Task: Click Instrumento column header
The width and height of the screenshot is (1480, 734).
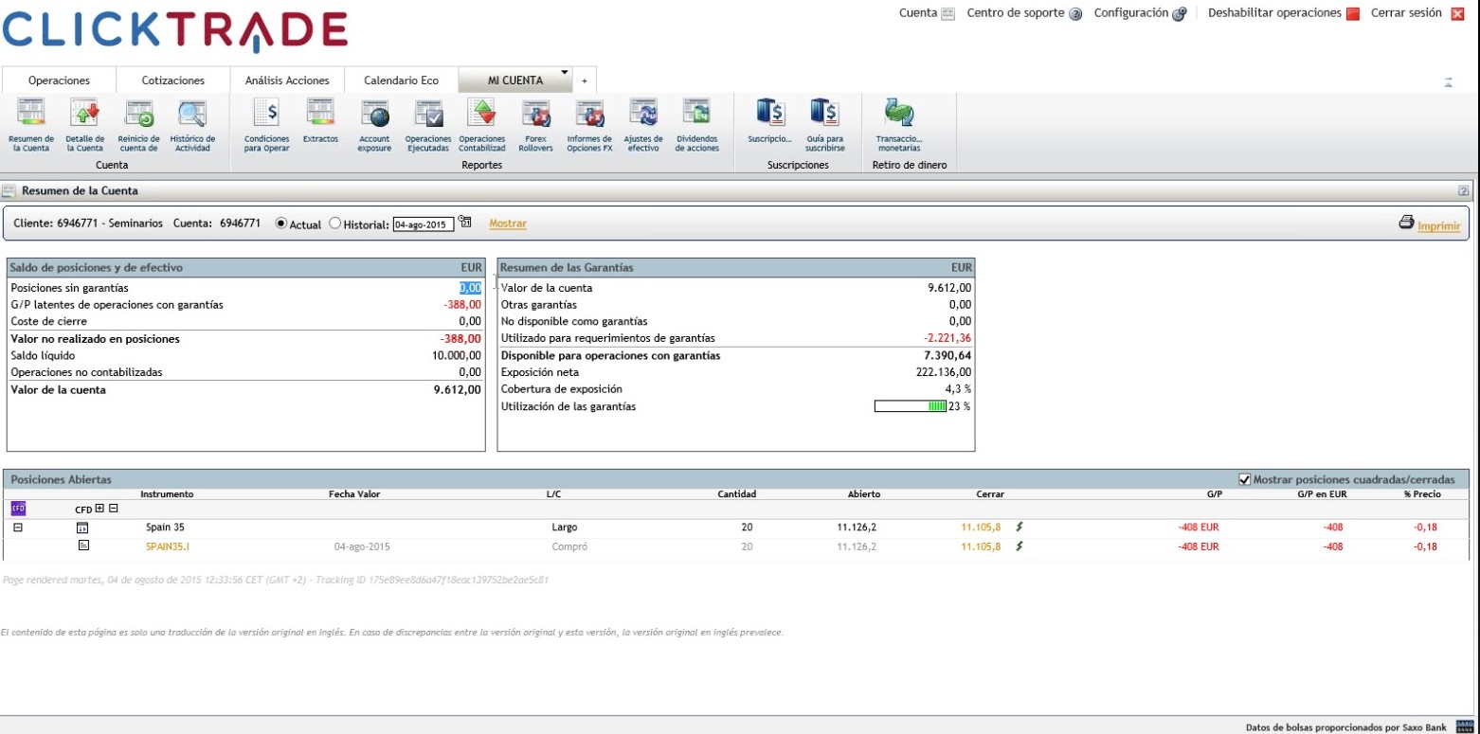Action: click(x=167, y=494)
